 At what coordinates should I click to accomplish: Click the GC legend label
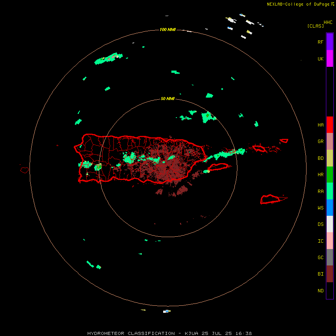[320, 258]
